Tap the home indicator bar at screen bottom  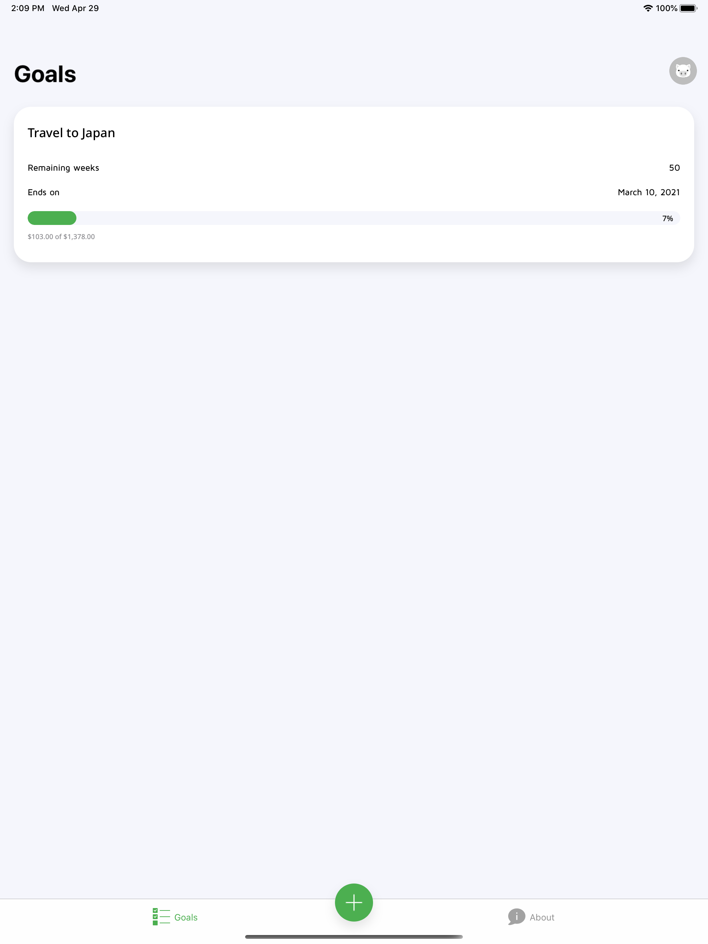pyautogui.click(x=354, y=937)
